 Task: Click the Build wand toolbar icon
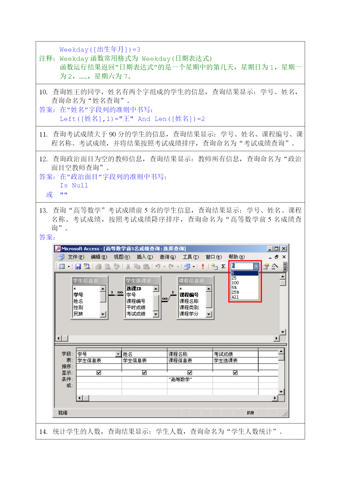coord(275,266)
